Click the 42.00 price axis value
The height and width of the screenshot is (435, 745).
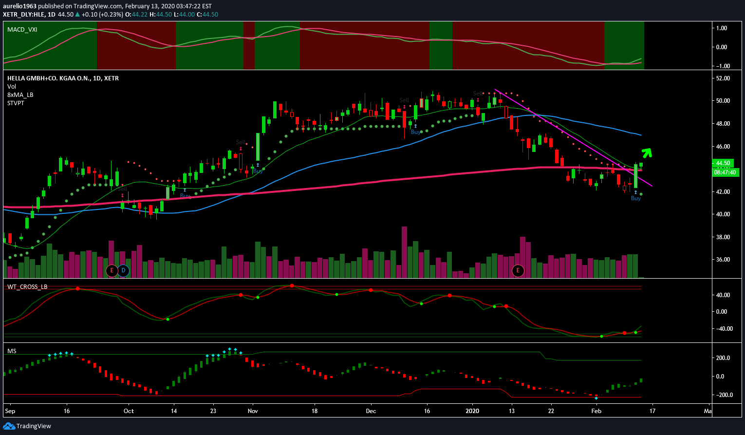click(x=723, y=192)
